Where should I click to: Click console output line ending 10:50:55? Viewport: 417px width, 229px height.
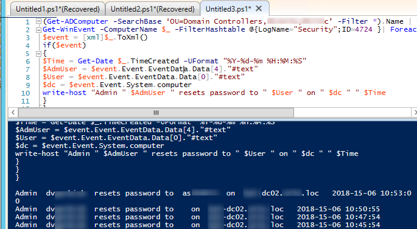pyautogui.click(x=197, y=209)
